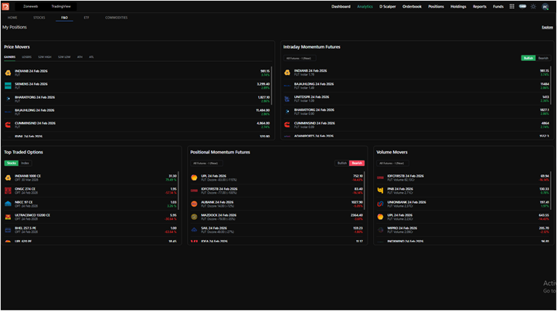Image resolution: width=557 pixels, height=311 pixels.
Task: Open All Futures dropdown in Intraday Momentum
Action: [300, 58]
